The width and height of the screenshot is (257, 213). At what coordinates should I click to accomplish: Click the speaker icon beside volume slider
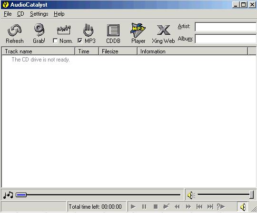click(x=191, y=195)
